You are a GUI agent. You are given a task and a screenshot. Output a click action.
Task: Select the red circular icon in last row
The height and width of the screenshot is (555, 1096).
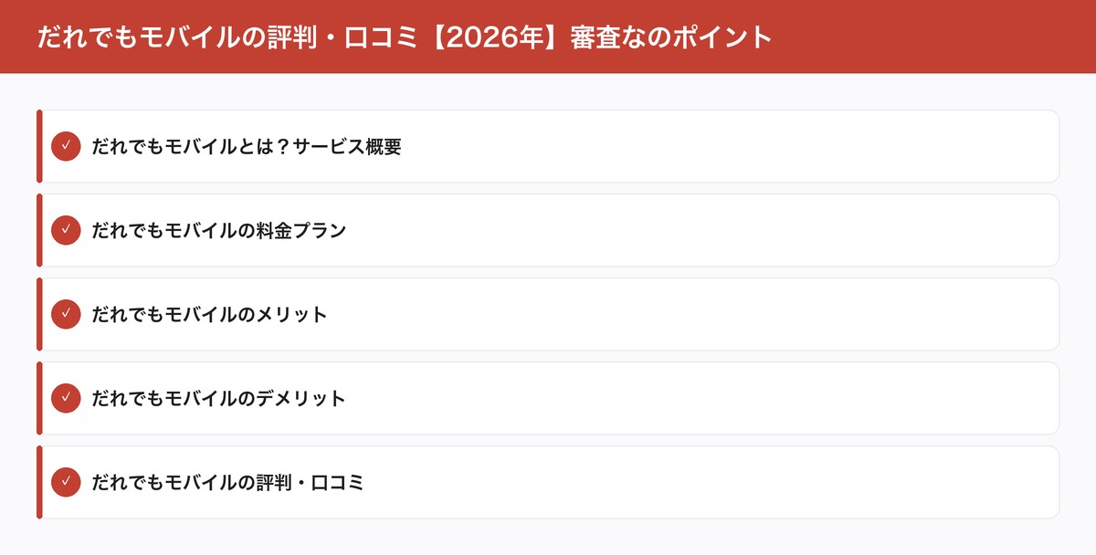coord(65,481)
